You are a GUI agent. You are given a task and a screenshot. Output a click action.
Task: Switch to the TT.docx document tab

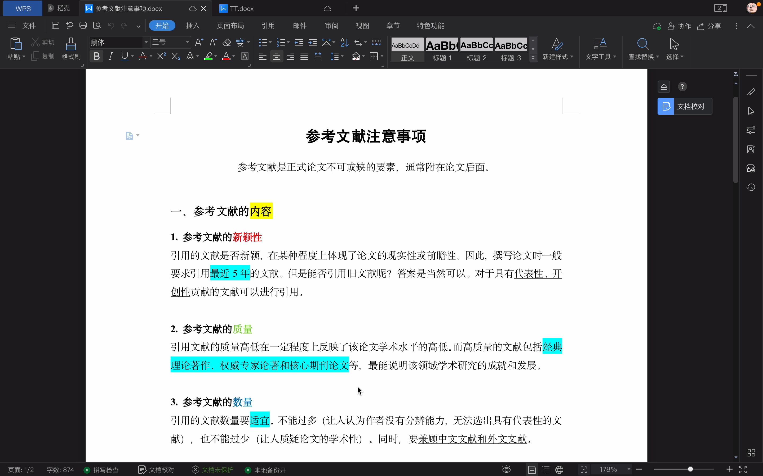(241, 8)
